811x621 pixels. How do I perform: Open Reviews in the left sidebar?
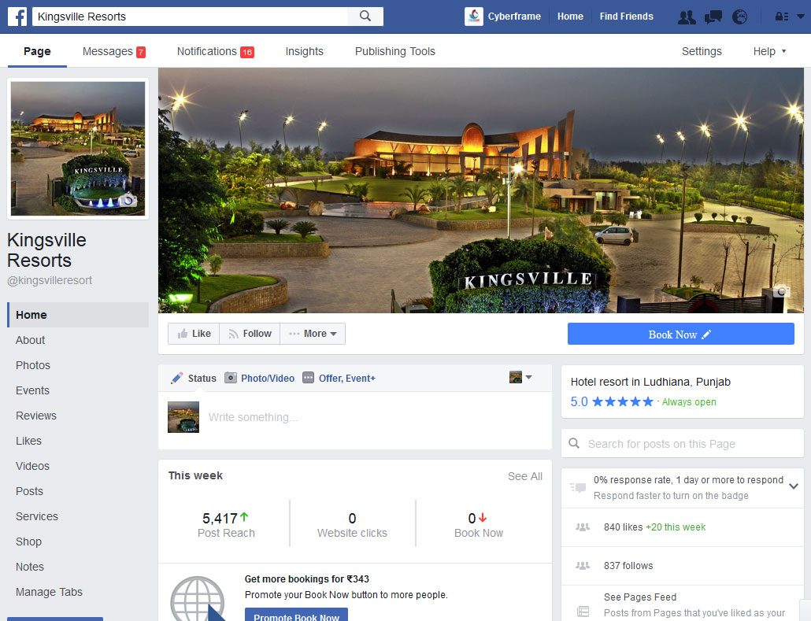coord(35,416)
